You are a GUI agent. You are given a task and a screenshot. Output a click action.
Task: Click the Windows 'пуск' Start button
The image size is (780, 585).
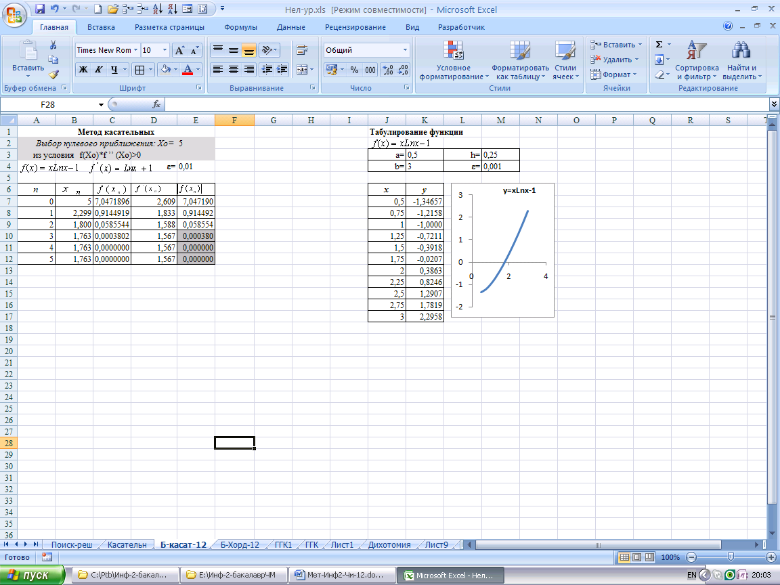point(32,575)
